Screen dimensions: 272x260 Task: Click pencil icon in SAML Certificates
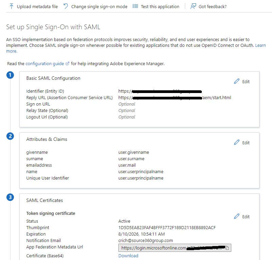click(x=237, y=216)
